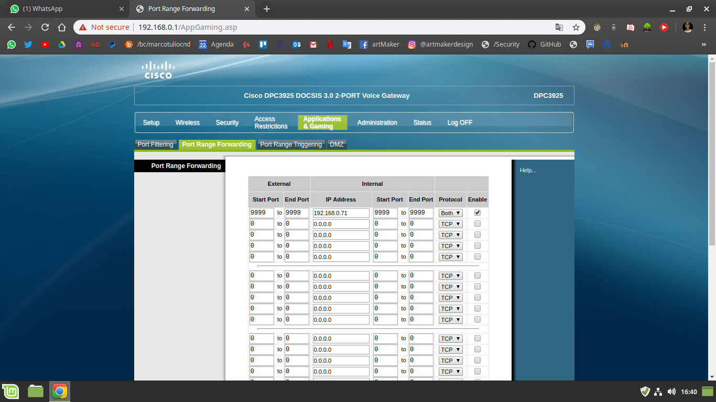Click the IP Address field containing 192.168.0.71
The image size is (716, 402).
click(x=341, y=213)
